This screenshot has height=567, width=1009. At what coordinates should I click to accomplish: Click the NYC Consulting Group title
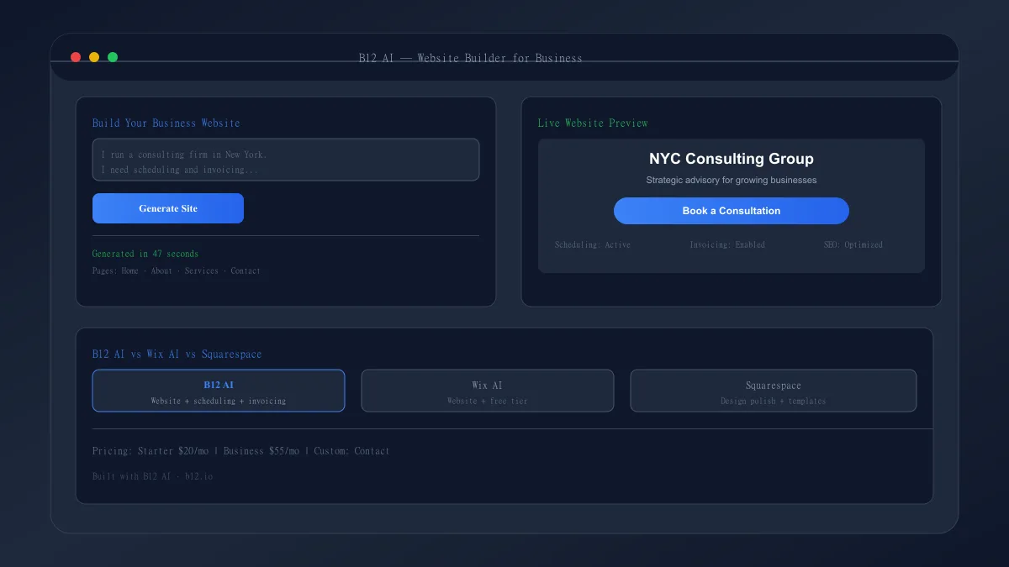(x=732, y=159)
